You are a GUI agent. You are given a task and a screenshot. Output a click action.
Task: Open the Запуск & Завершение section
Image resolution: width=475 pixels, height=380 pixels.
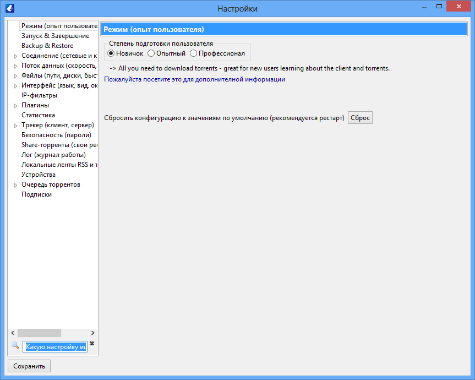click(55, 36)
